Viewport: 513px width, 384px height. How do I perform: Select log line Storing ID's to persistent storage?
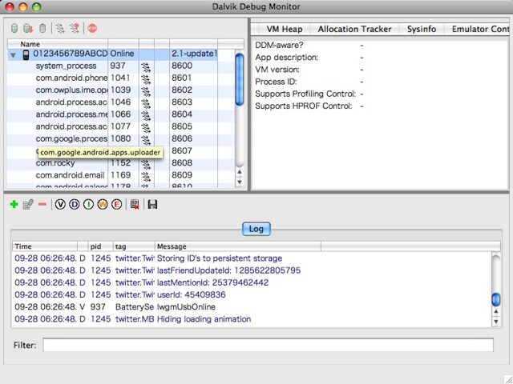[x=251, y=258]
